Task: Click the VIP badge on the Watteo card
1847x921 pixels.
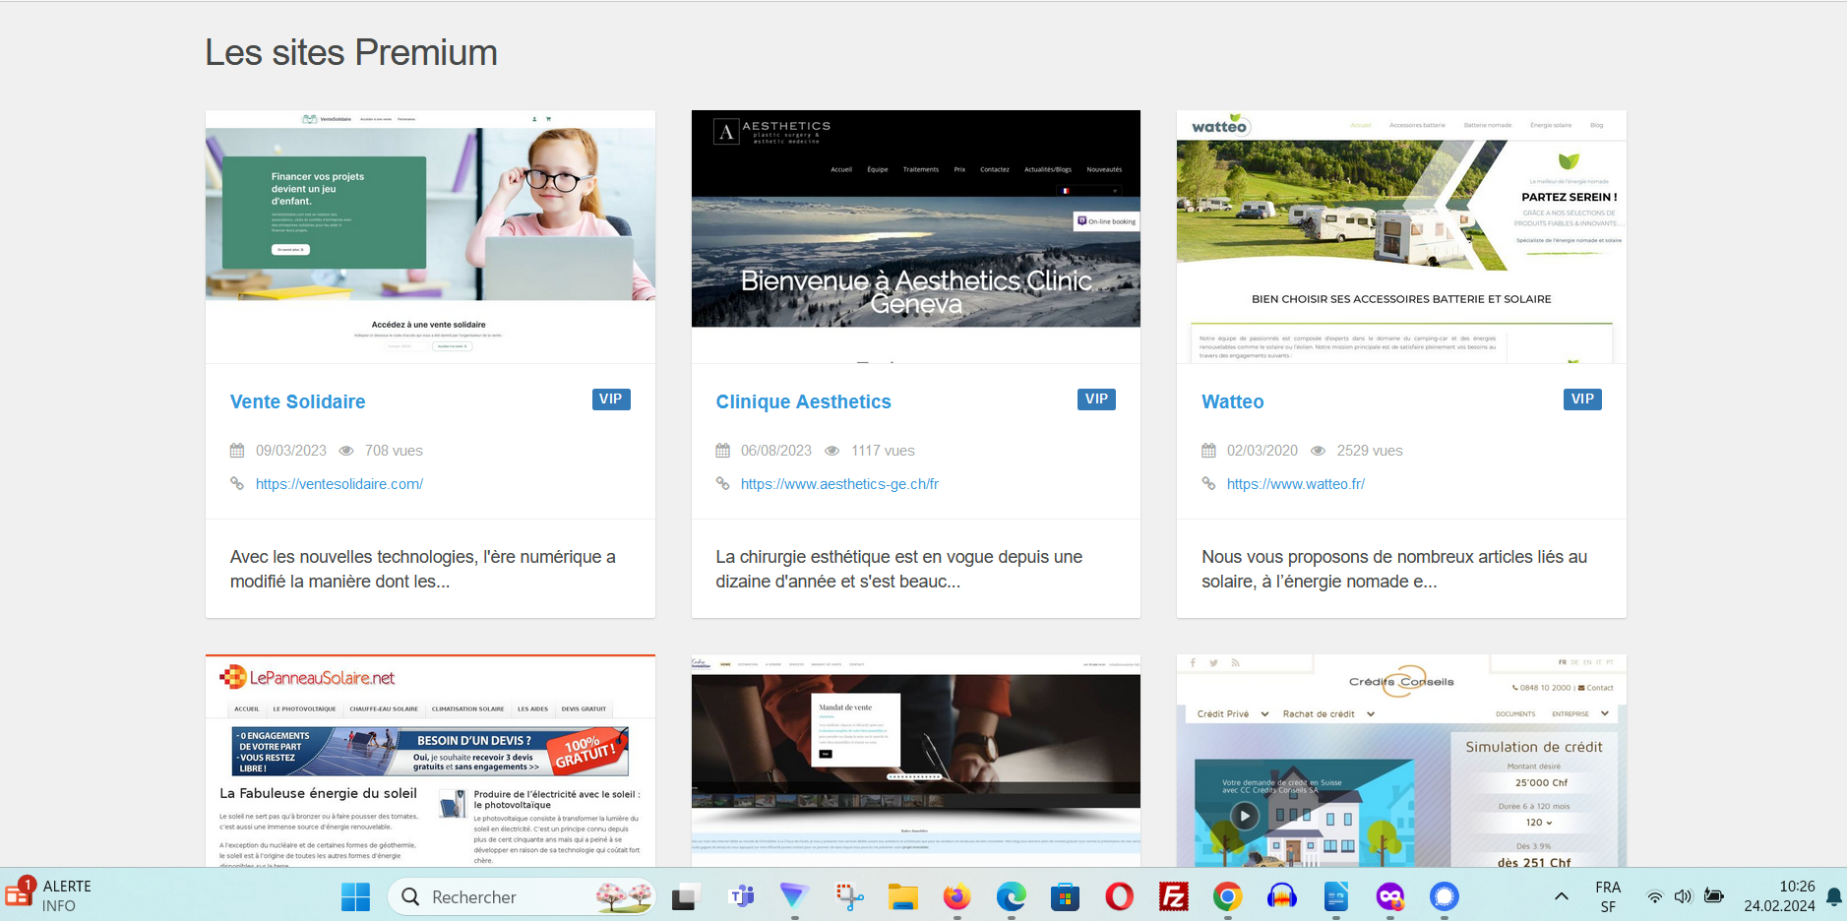Action: [x=1581, y=399]
